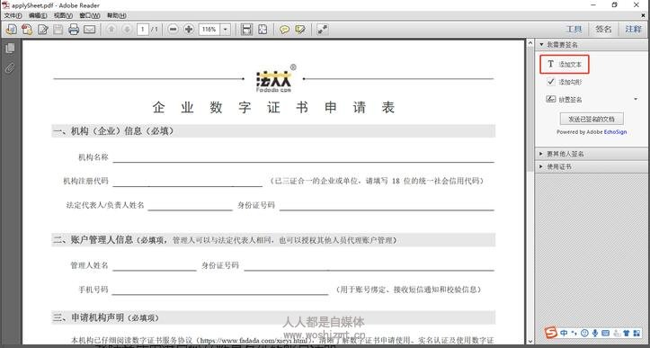This screenshot has height=348, width=650.
Task: Open Sogou toolbox grid icon
Action: 637,333
